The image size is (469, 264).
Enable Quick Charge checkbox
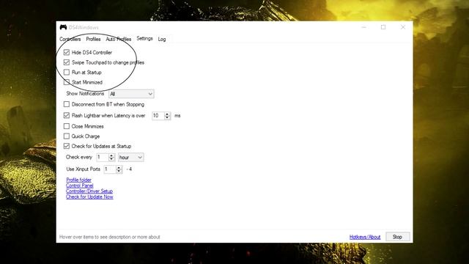(67, 136)
